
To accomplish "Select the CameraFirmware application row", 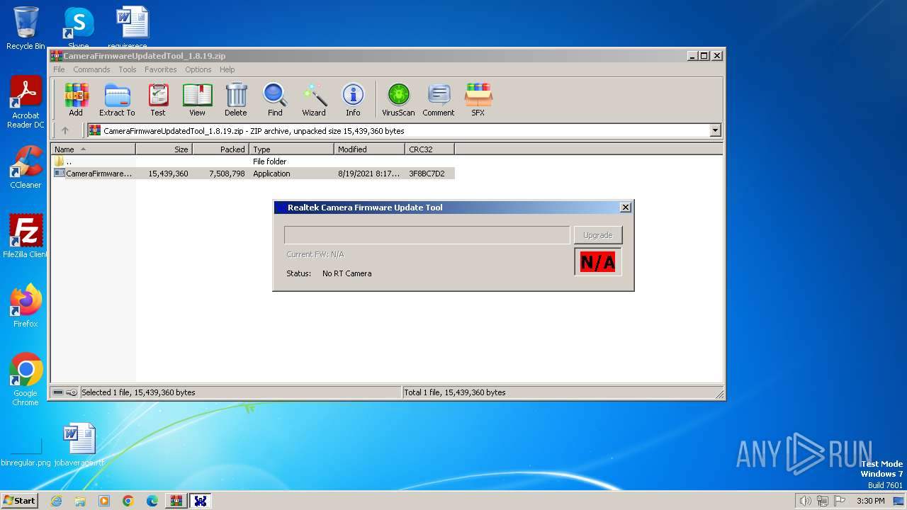I will [x=253, y=174].
